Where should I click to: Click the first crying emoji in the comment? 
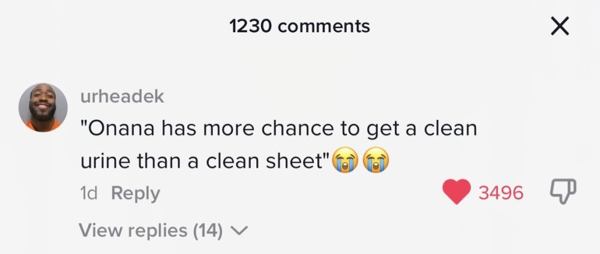[345, 161]
